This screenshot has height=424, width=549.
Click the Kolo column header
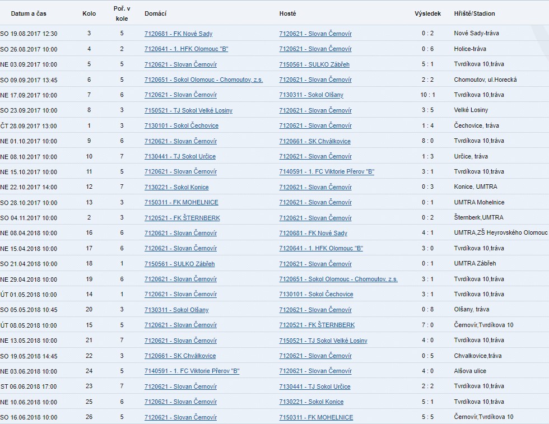pyautogui.click(x=89, y=13)
